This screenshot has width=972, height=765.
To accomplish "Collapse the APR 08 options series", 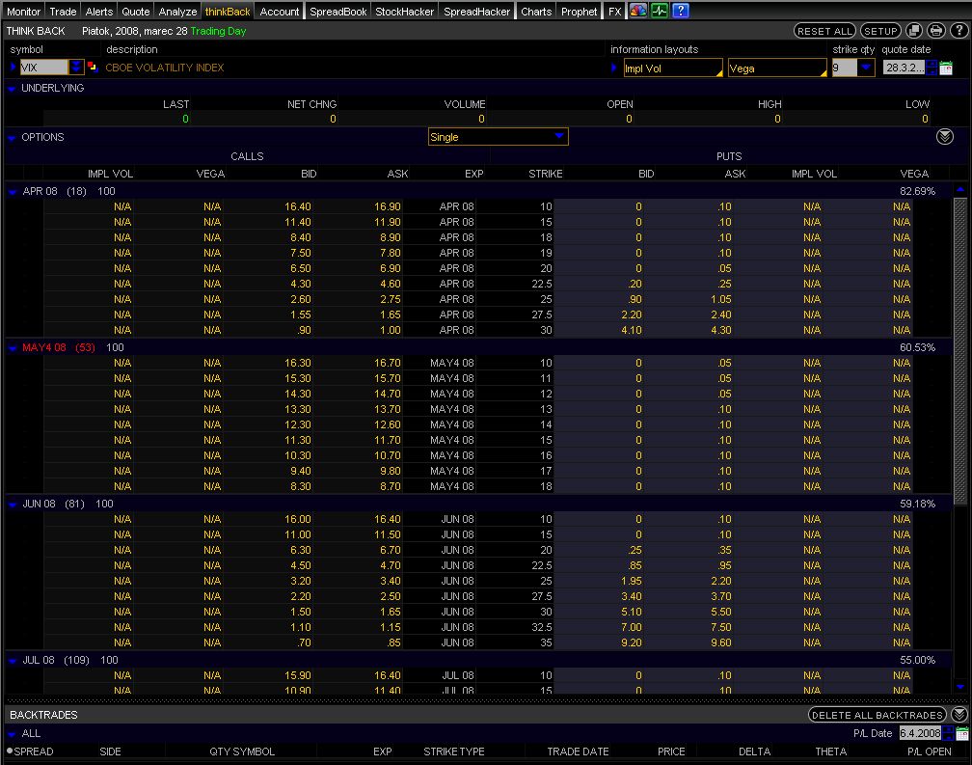I will 13,192.
